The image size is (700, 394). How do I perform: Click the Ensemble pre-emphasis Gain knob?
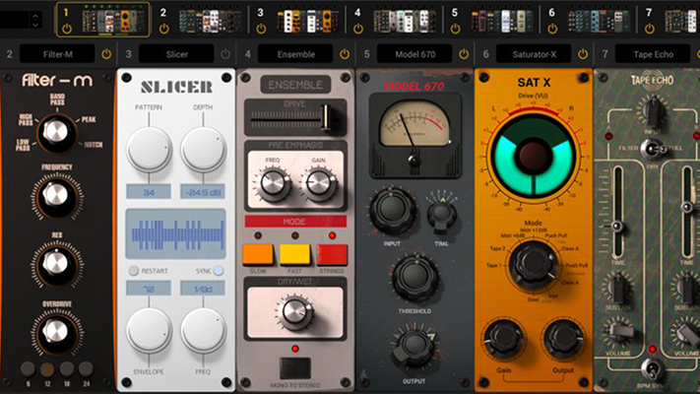(318, 183)
